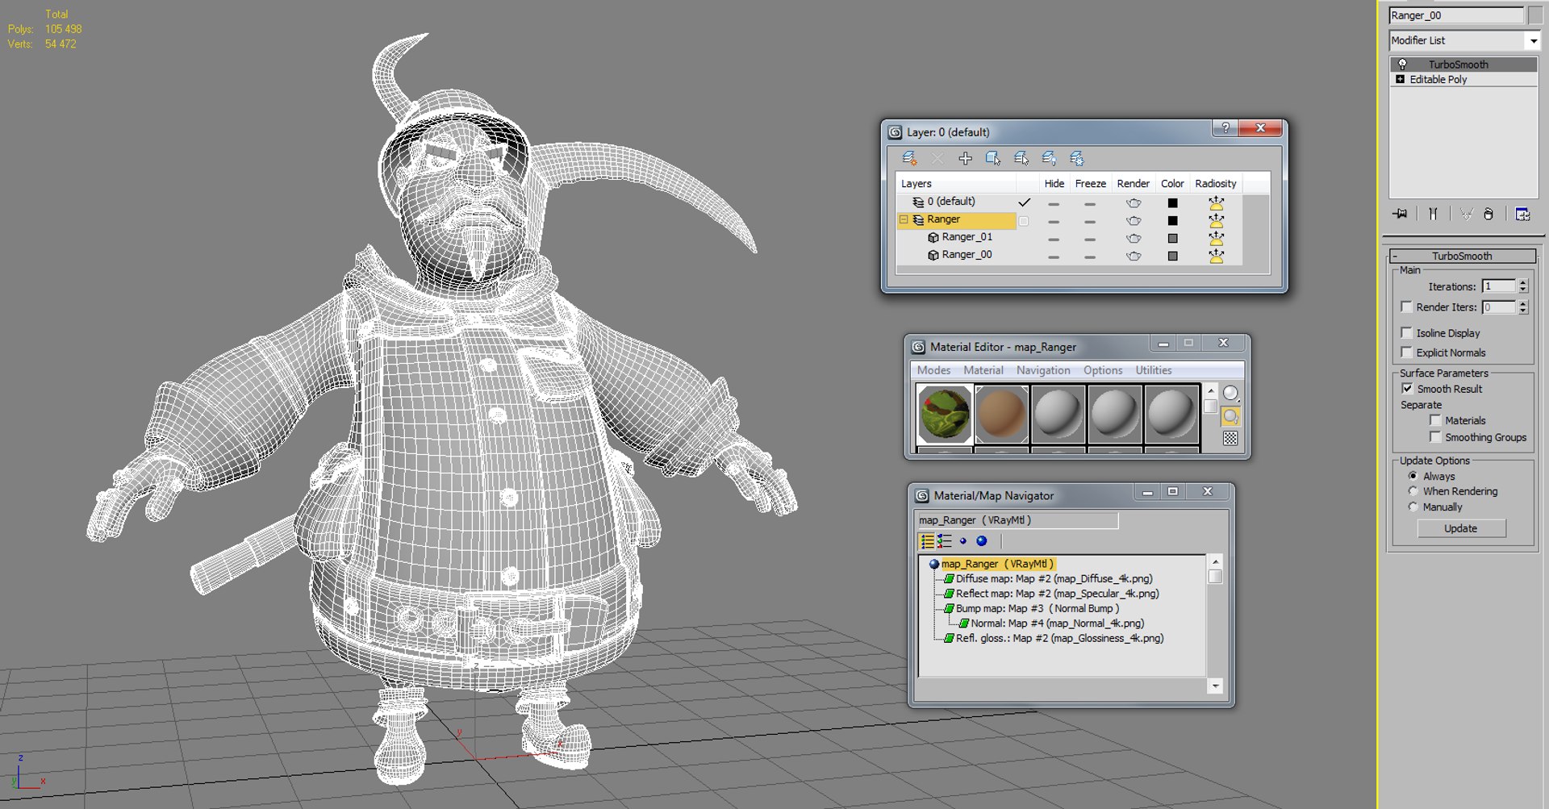Open the Modifier List dropdown

pyautogui.click(x=1533, y=40)
